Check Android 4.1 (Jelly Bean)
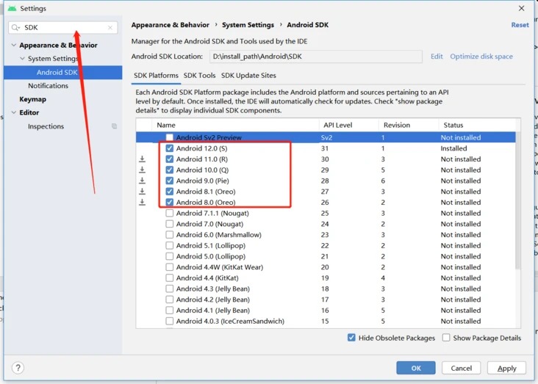Image resolution: width=538 pixels, height=384 pixels. tap(170, 311)
